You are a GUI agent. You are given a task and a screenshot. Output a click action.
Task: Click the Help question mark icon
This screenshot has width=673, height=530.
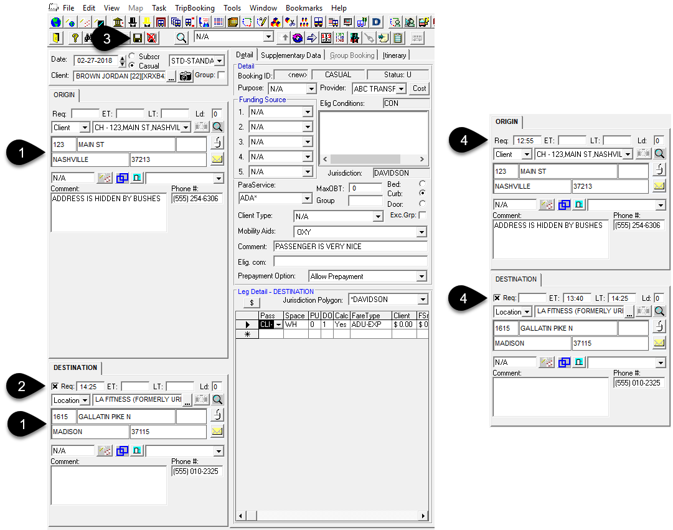point(73,37)
